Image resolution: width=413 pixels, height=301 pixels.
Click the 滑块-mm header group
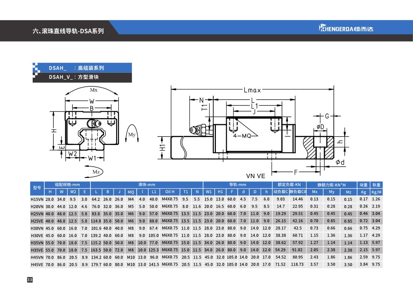(146, 185)
